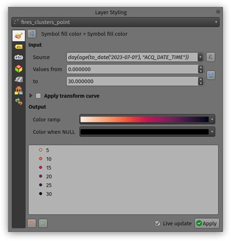Open the expression editor epsilon button

(211, 57)
